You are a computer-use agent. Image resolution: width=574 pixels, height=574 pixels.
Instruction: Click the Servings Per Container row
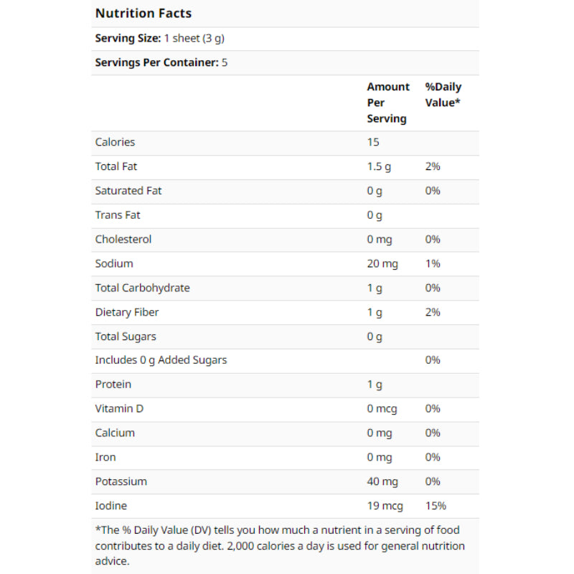tap(161, 62)
